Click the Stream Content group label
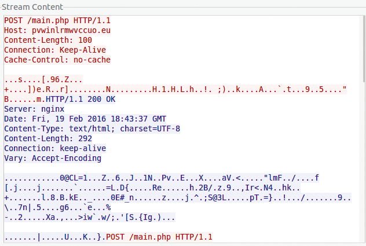The height and width of the screenshot is (246, 366). (x=33, y=7)
